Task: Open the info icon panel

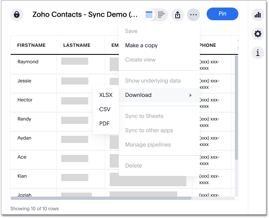Action: (258, 52)
